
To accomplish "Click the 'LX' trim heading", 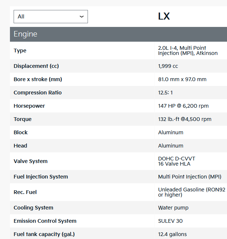I will (x=164, y=16).
